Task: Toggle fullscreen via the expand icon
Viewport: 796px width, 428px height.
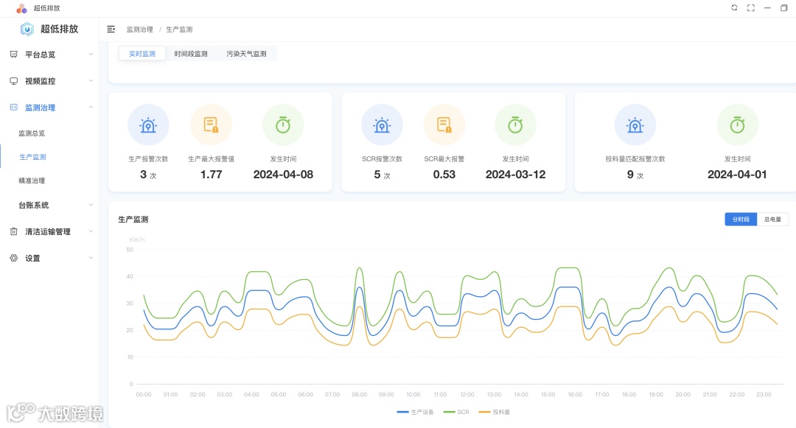Action: 751,7
